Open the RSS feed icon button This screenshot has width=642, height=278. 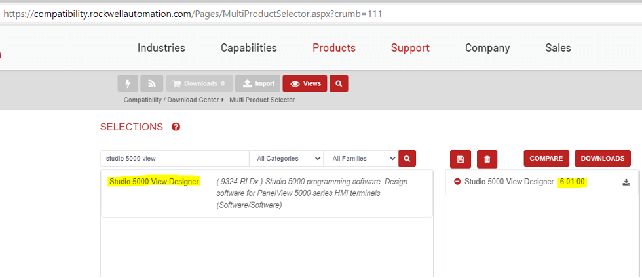(151, 83)
